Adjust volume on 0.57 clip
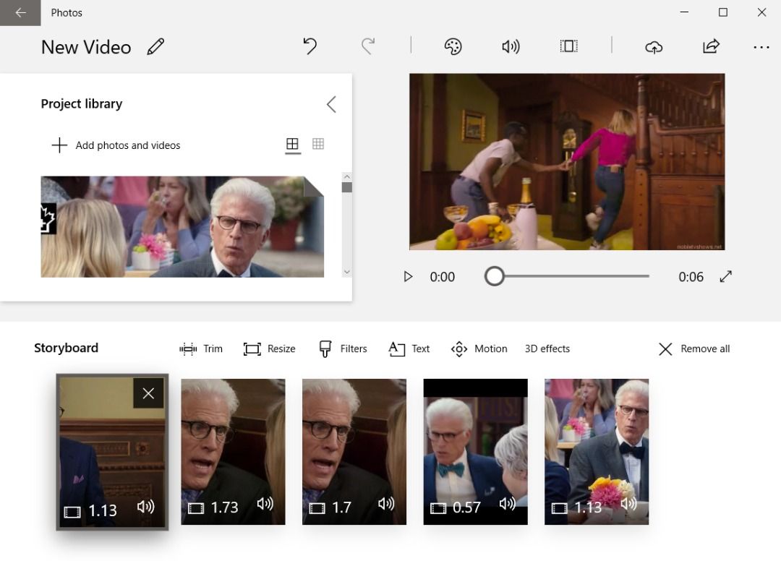Screen dimensions: 781x561 tap(508, 504)
